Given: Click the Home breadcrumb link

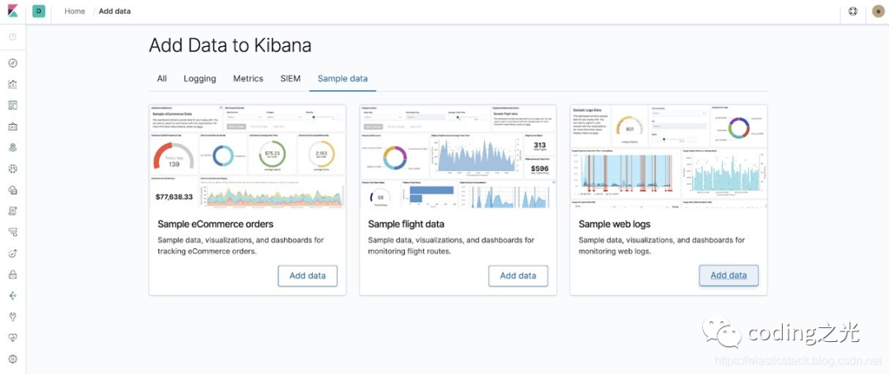Looking at the screenshot, I should 75,12.
